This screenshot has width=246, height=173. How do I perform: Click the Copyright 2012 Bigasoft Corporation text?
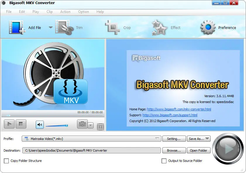(172, 121)
